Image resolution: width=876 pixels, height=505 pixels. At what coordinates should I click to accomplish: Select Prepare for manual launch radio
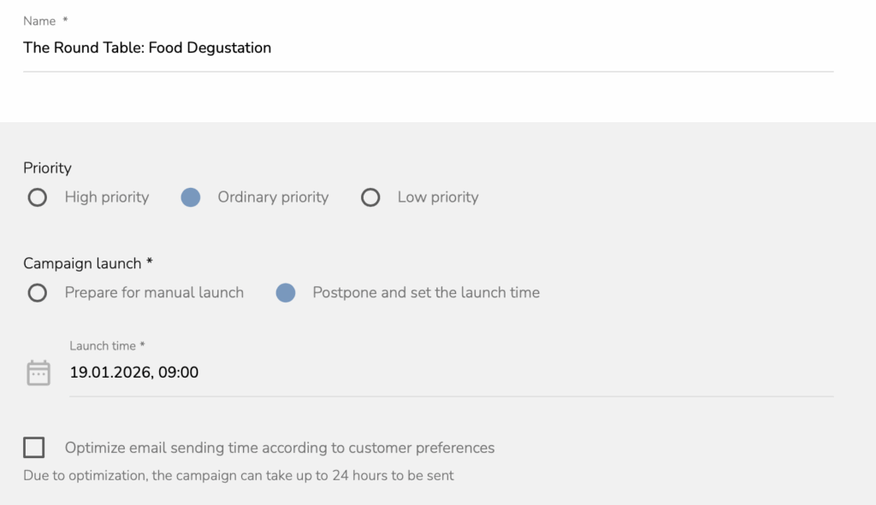click(x=37, y=293)
